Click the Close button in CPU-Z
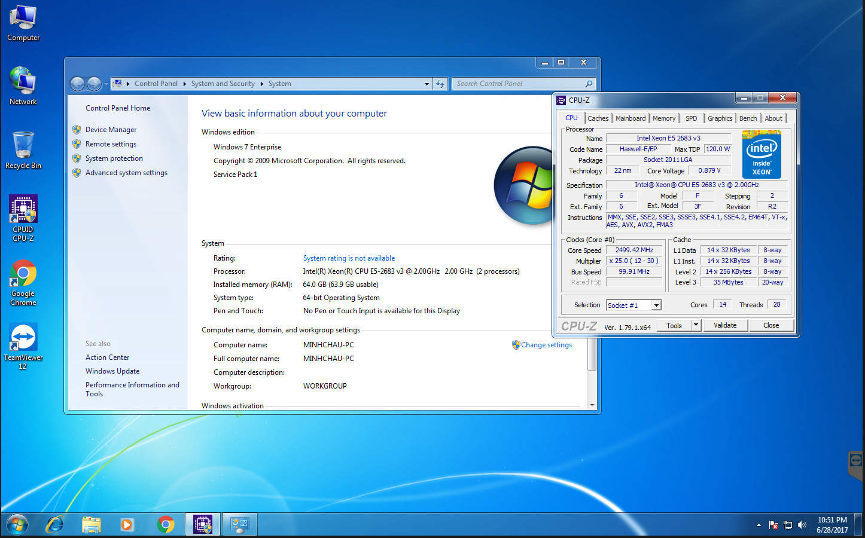 [771, 325]
